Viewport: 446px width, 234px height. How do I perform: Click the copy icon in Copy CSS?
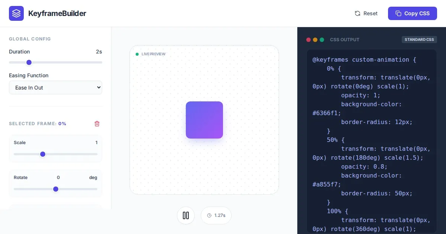(x=398, y=13)
